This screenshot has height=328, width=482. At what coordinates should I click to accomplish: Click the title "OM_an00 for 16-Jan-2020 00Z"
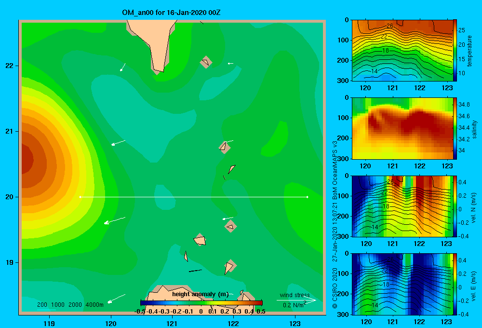(x=171, y=13)
